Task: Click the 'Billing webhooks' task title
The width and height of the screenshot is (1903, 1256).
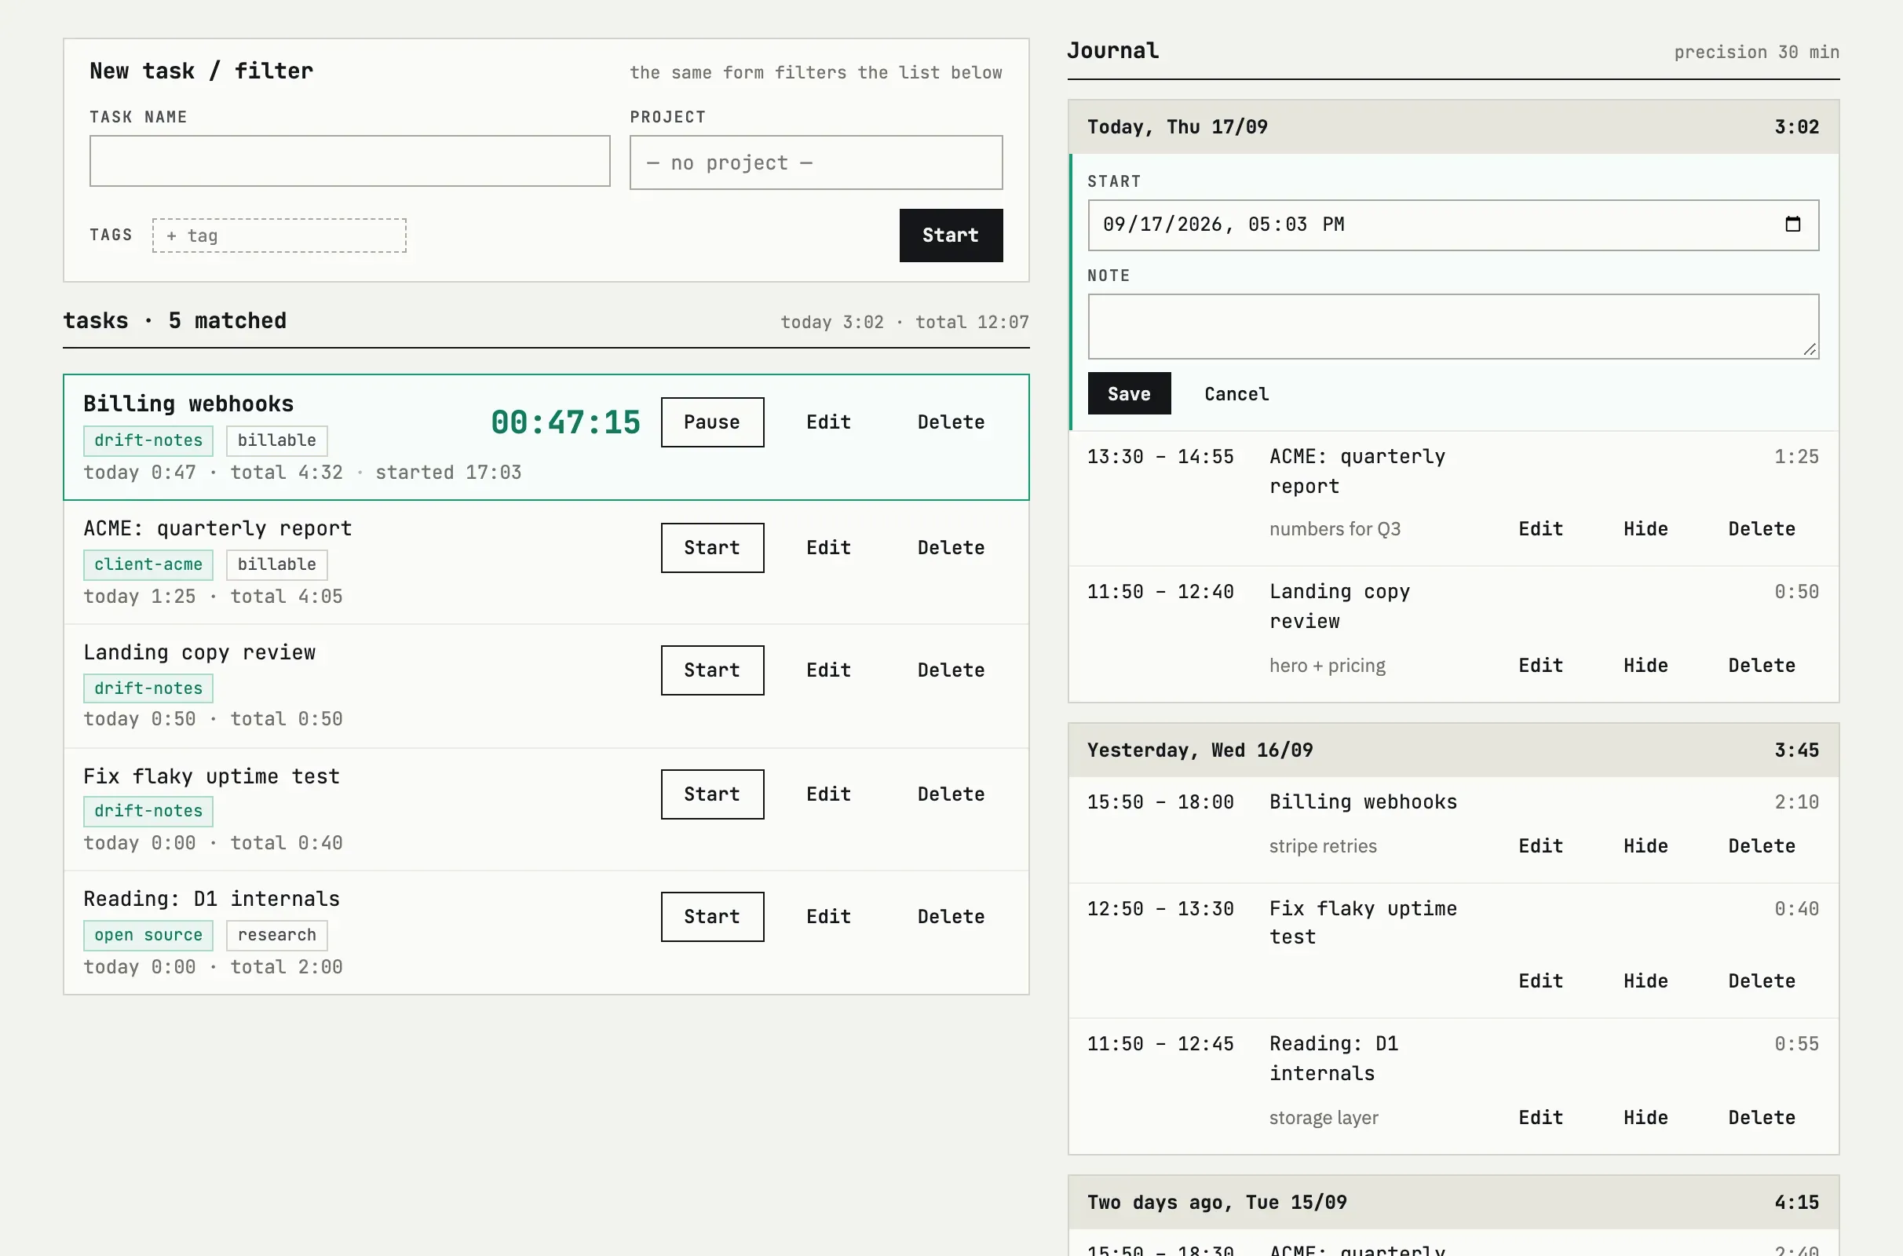Action: point(188,403)
